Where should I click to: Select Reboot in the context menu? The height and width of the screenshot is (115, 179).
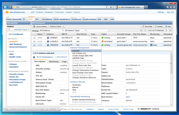pyautogui.click(x=75, y=87)
